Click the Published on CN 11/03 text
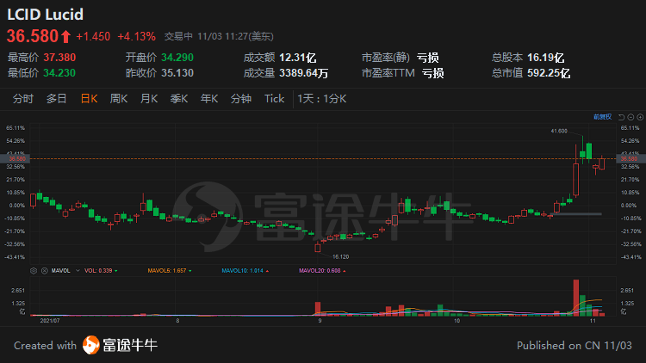The height and width of the screenshot is (363, 646). [x=575, y=345]
